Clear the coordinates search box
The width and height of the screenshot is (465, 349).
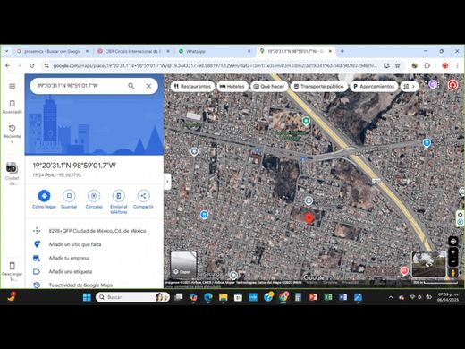point(148,86)
